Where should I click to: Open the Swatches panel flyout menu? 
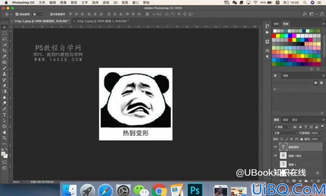[x=323, y=24]
